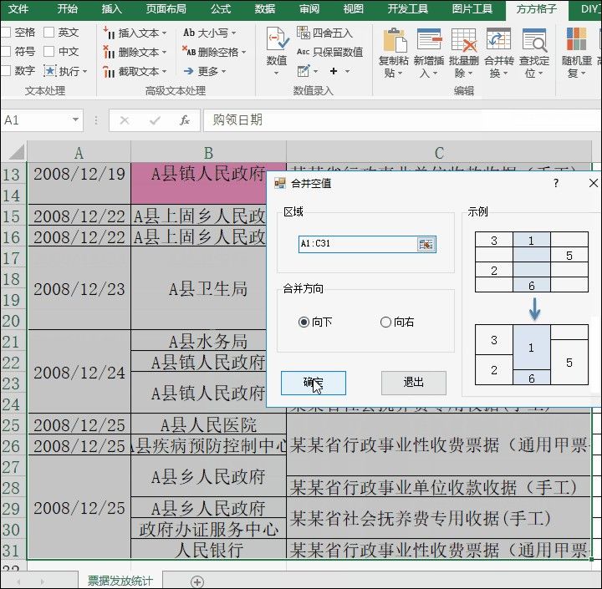Select the 向右 merge direction radio
Screen dimensions: 602x589
385,322
